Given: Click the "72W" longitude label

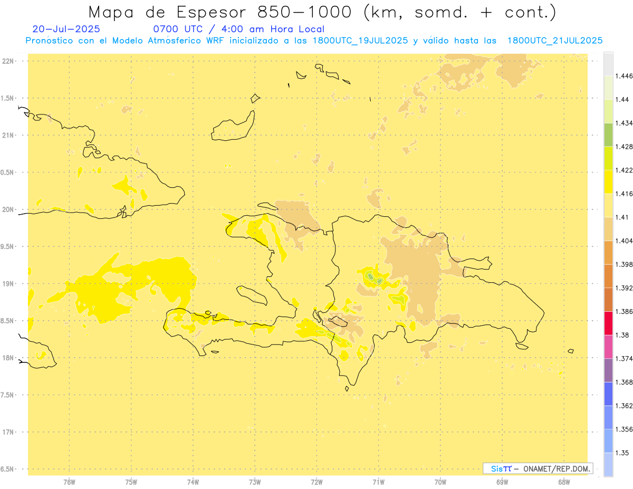Looking at the screenshot, I should point(316,482).
